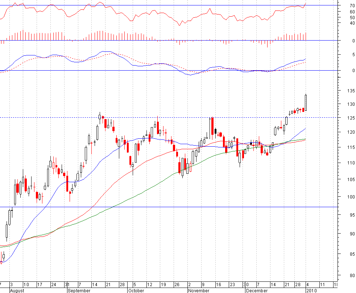Click the 105 price axis label
The height and width of the screenshot is (293, 356).
pos(351,179)
